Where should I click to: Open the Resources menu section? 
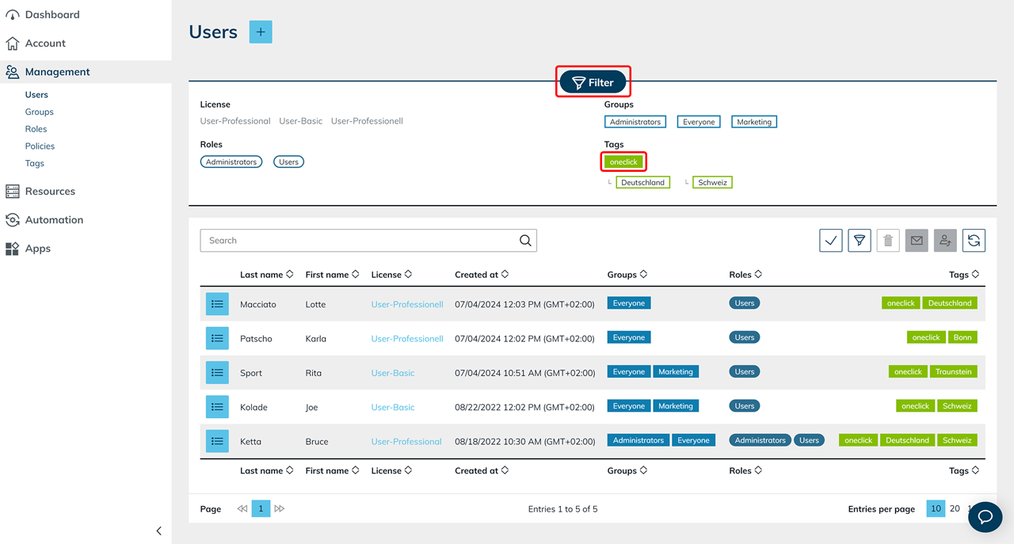(x=50, y=191)
